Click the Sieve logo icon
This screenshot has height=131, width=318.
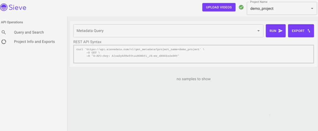point(4,7)
